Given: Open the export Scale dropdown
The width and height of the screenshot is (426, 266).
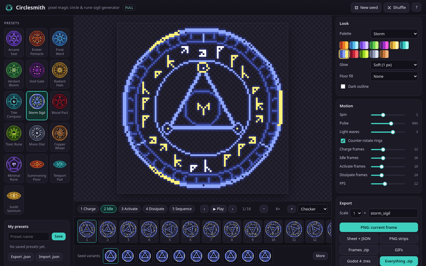Looking at the screenshot, I should point(356,213).
